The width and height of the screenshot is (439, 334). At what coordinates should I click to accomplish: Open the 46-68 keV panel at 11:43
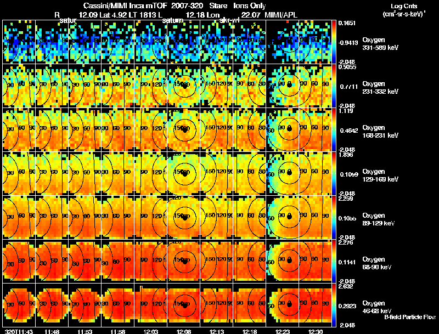[x=19, y=305]
